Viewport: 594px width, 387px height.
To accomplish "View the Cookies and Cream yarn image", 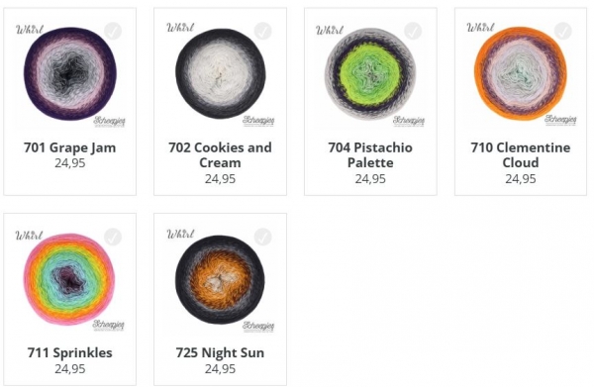I will pos(221,73).
